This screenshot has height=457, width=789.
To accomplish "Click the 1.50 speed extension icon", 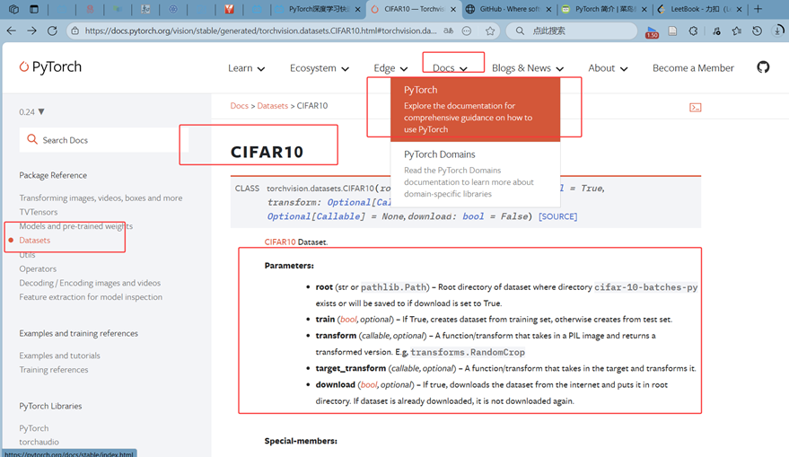I will coord(652,31).
